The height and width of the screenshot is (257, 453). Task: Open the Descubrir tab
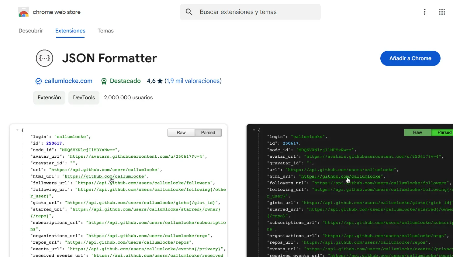[31, 31]
